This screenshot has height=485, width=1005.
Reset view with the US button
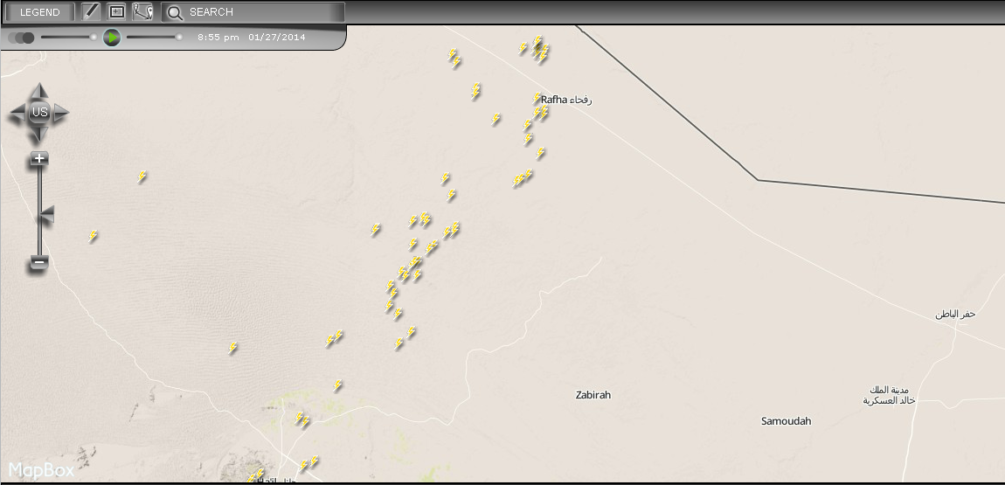click(x=39, y=112)
